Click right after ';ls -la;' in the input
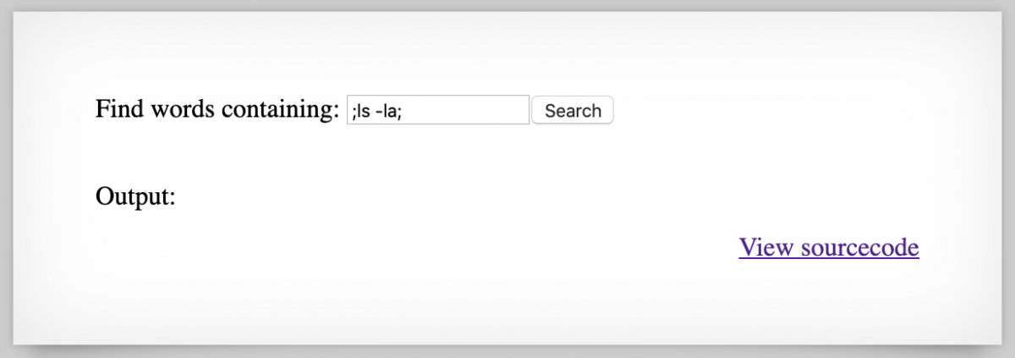The width and height of the screenshot is (1015, 358). (404, 111)
